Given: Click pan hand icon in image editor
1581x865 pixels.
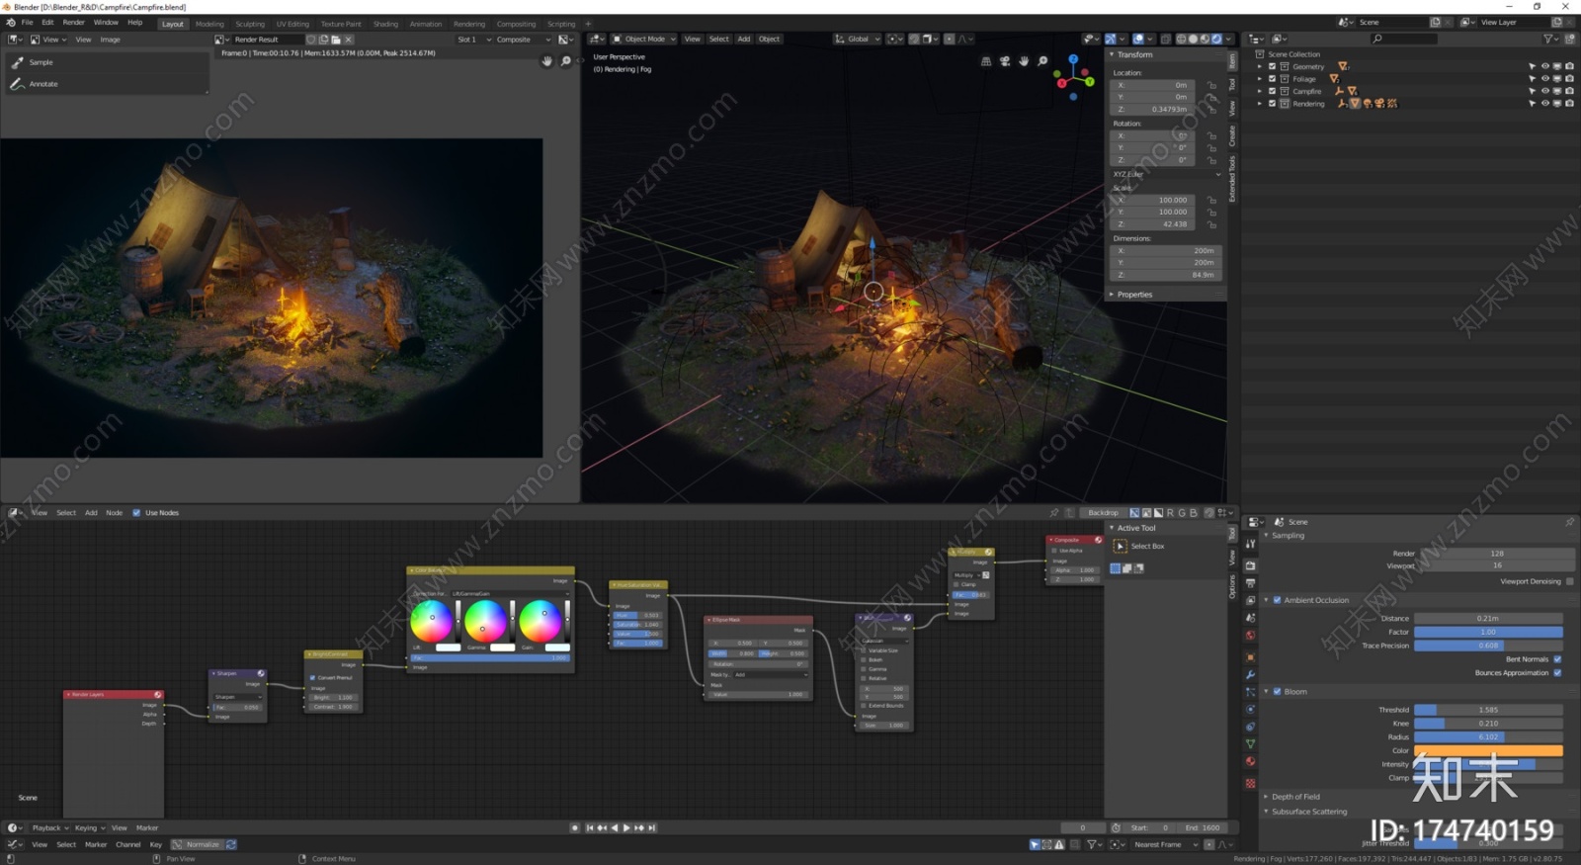Looking at the screenshot, I should pyautogui.click(x=546, y=61).
